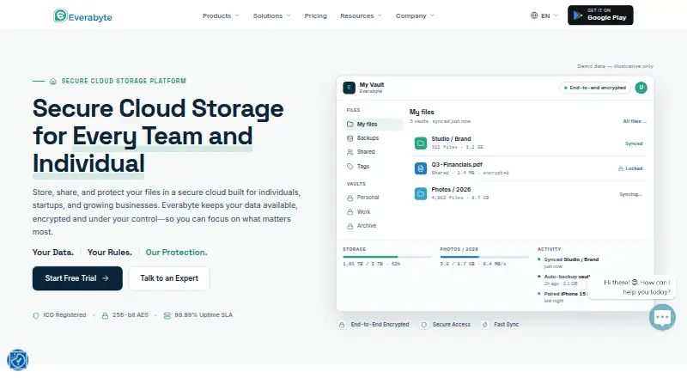Open Tags in the sidebar
This screenshot has width=687, height=378.
373,167
